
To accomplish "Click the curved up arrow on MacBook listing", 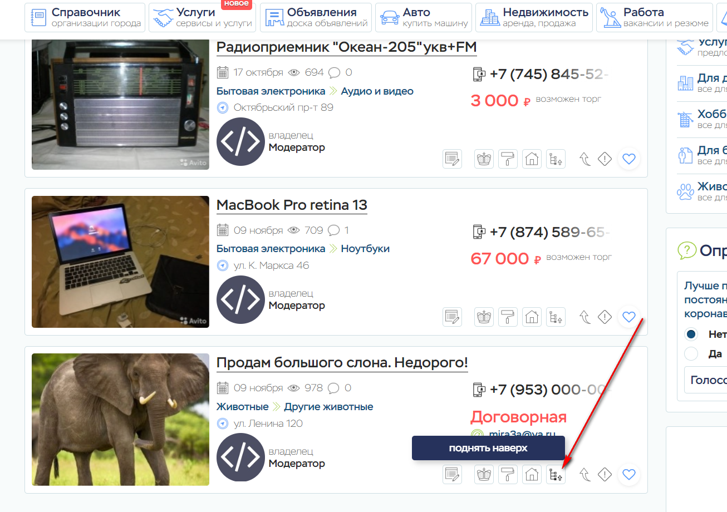I will pos(585,317).
